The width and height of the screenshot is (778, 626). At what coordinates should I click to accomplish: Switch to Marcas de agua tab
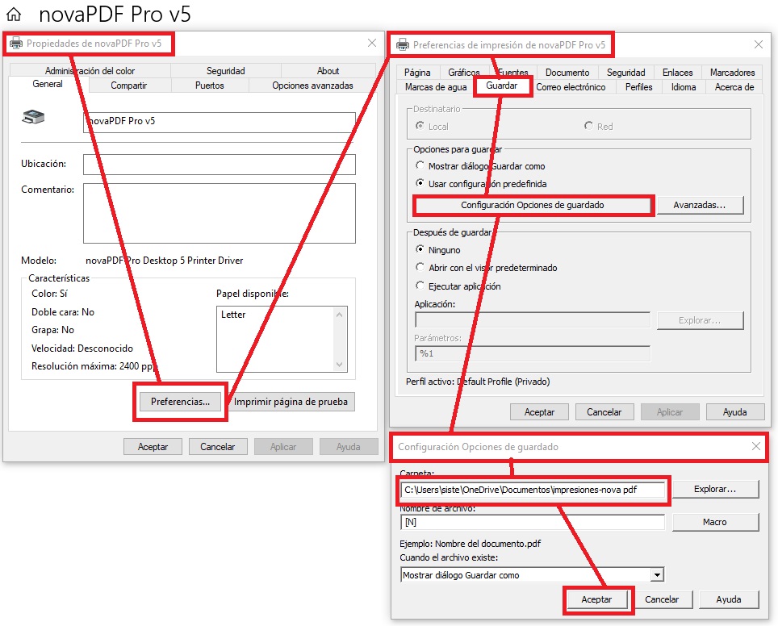point(436,87)
